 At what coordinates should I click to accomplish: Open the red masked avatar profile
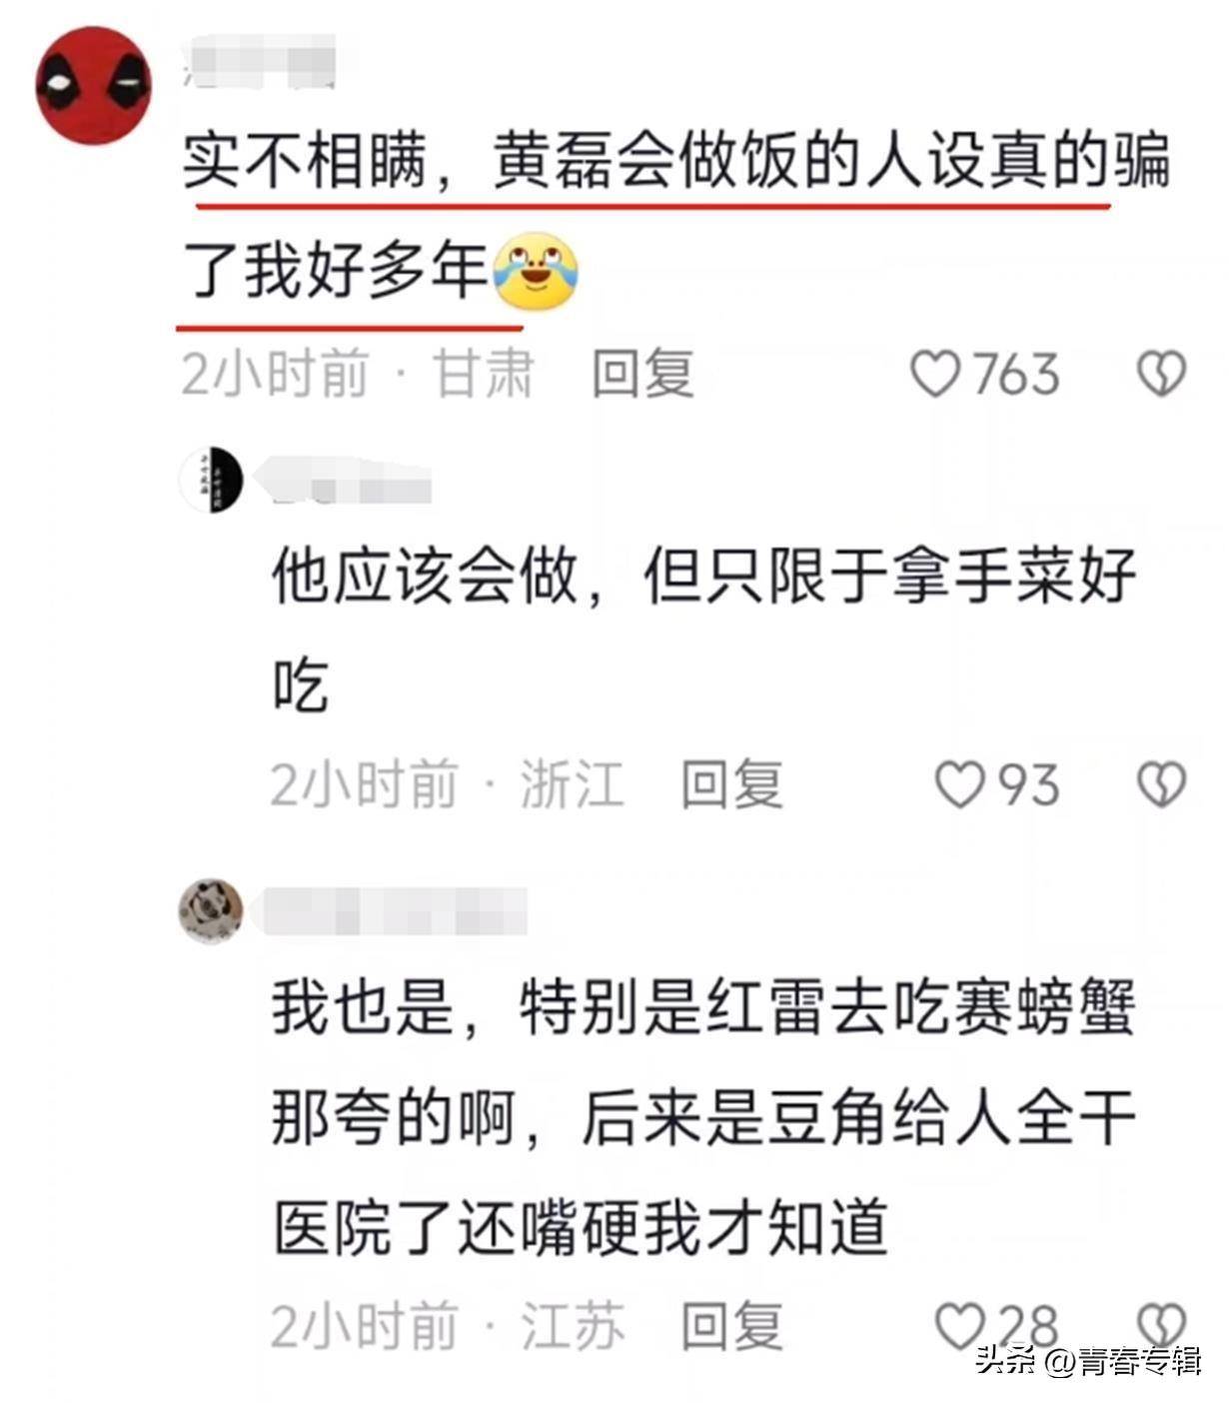(x=94, y=86)
